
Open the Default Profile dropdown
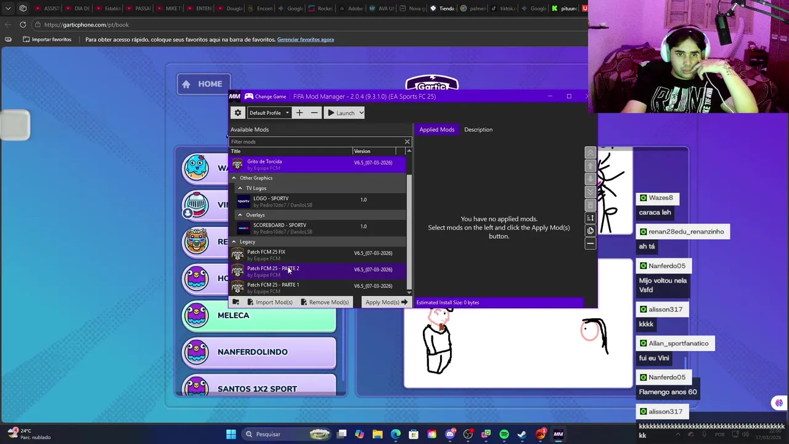269,113
